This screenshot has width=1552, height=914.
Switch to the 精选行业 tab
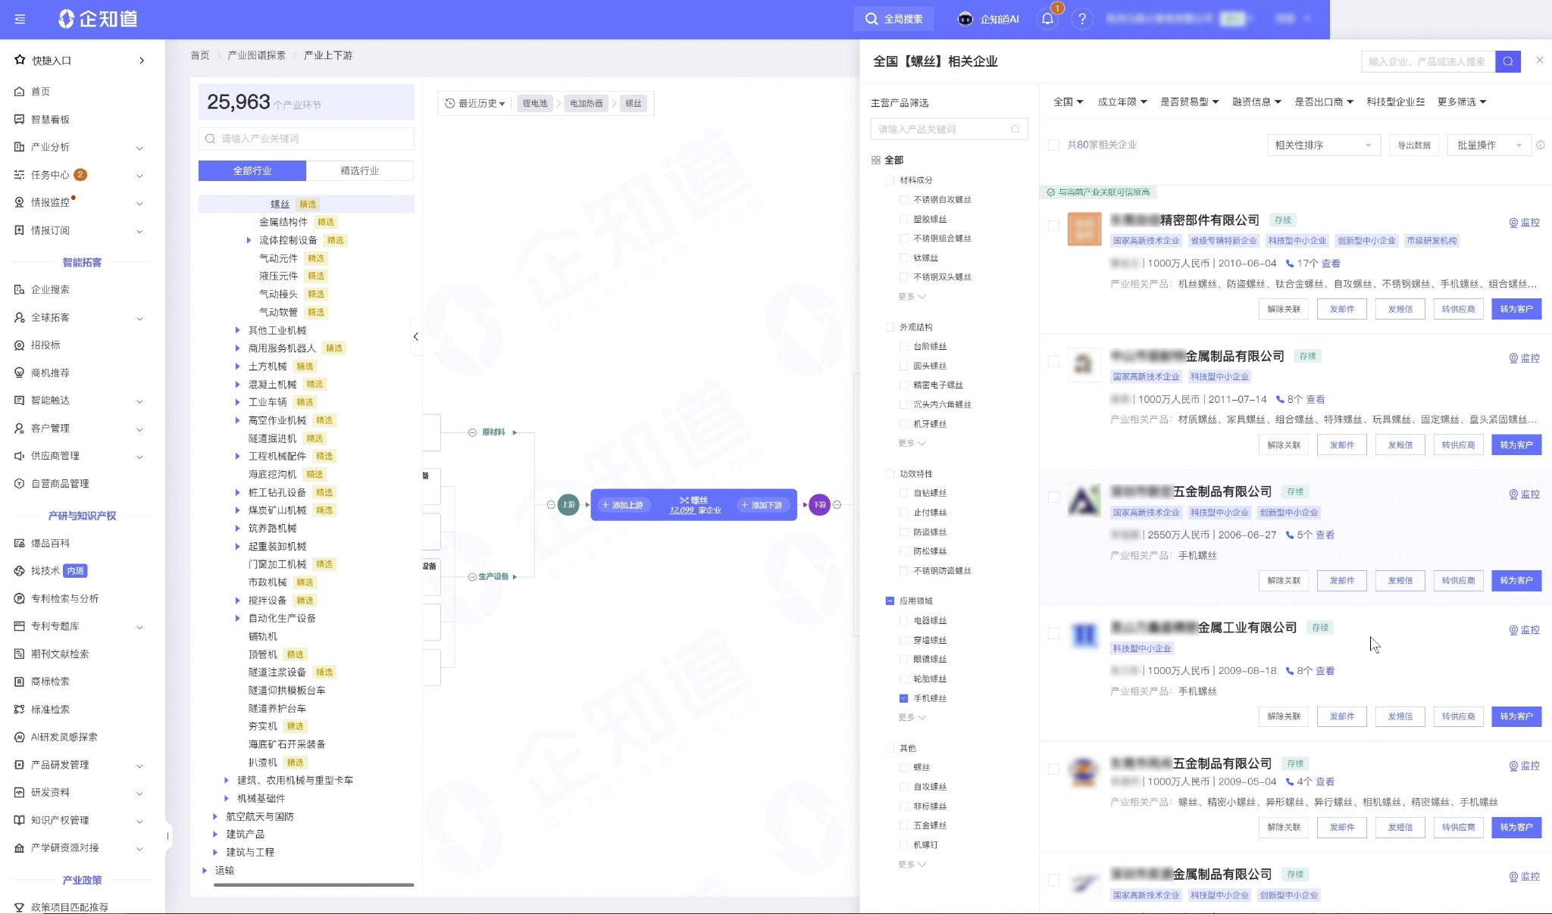359,170
